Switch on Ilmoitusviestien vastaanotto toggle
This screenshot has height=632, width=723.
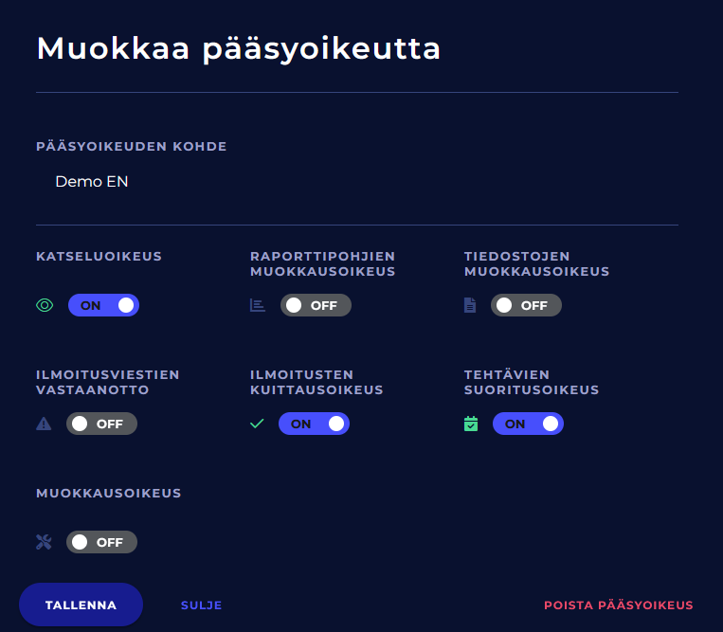(x=101, y=424)
